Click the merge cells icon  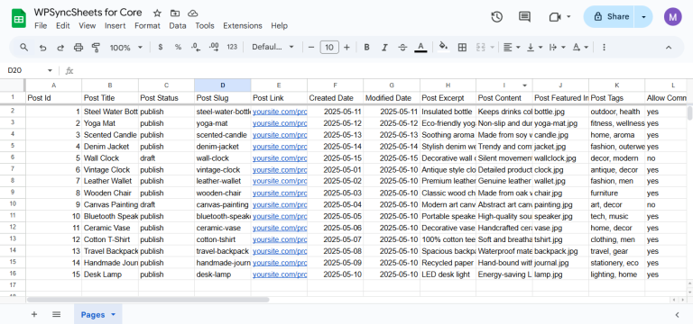(480, 47)
